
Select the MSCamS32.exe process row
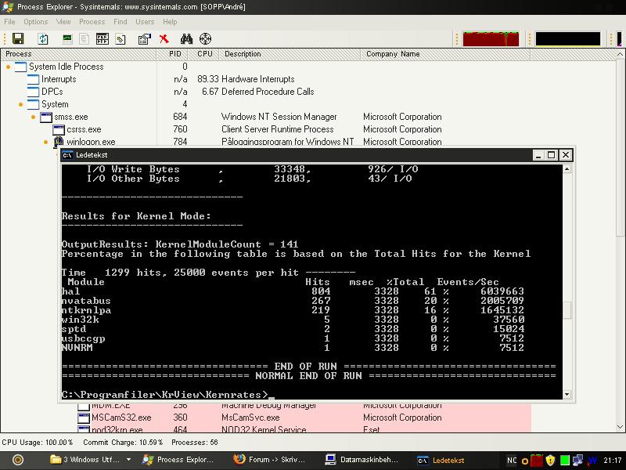(265, 418)
